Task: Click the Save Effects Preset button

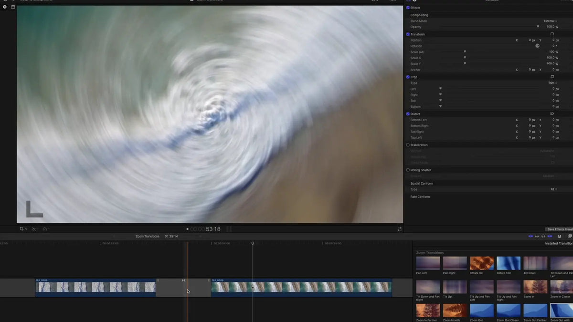Action: click(x=560, y=229)
